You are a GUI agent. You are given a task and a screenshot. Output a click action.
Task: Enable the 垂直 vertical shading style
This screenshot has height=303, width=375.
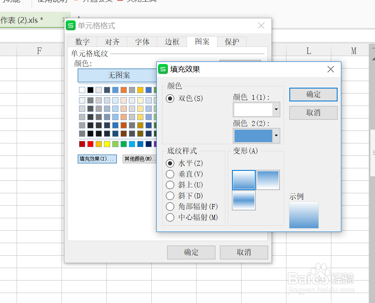[170, 174]
